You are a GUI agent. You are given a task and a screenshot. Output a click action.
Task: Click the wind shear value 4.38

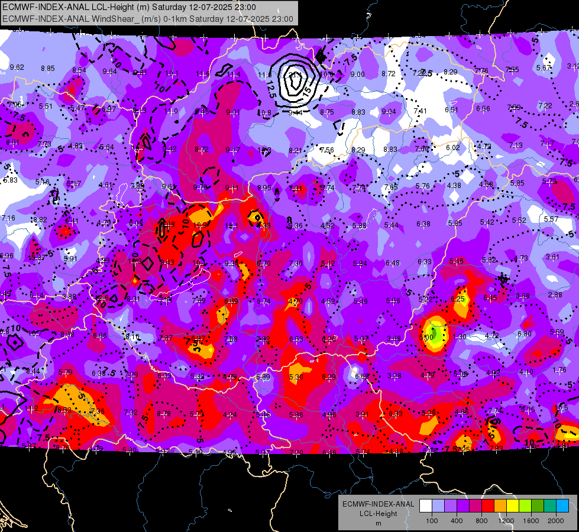coord(454,186)
